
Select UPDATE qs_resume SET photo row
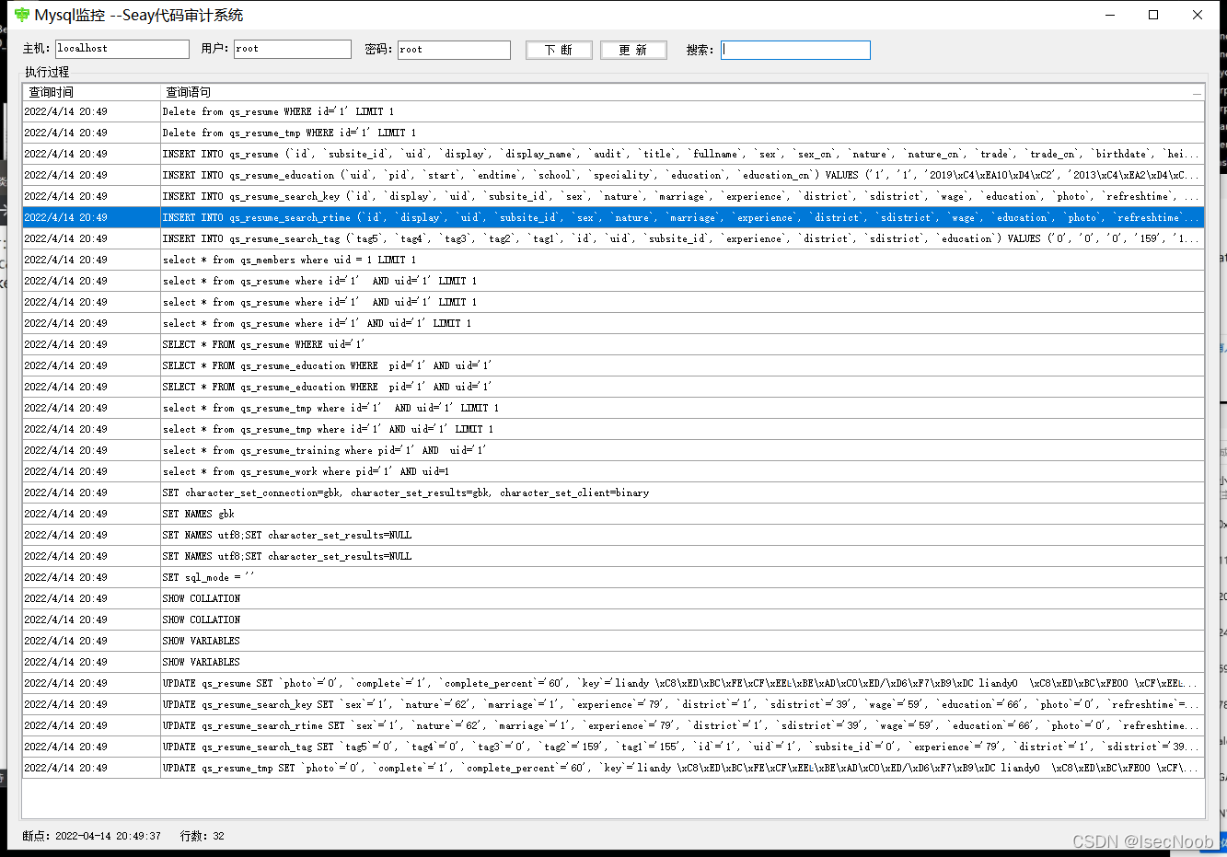pos(613,683)
